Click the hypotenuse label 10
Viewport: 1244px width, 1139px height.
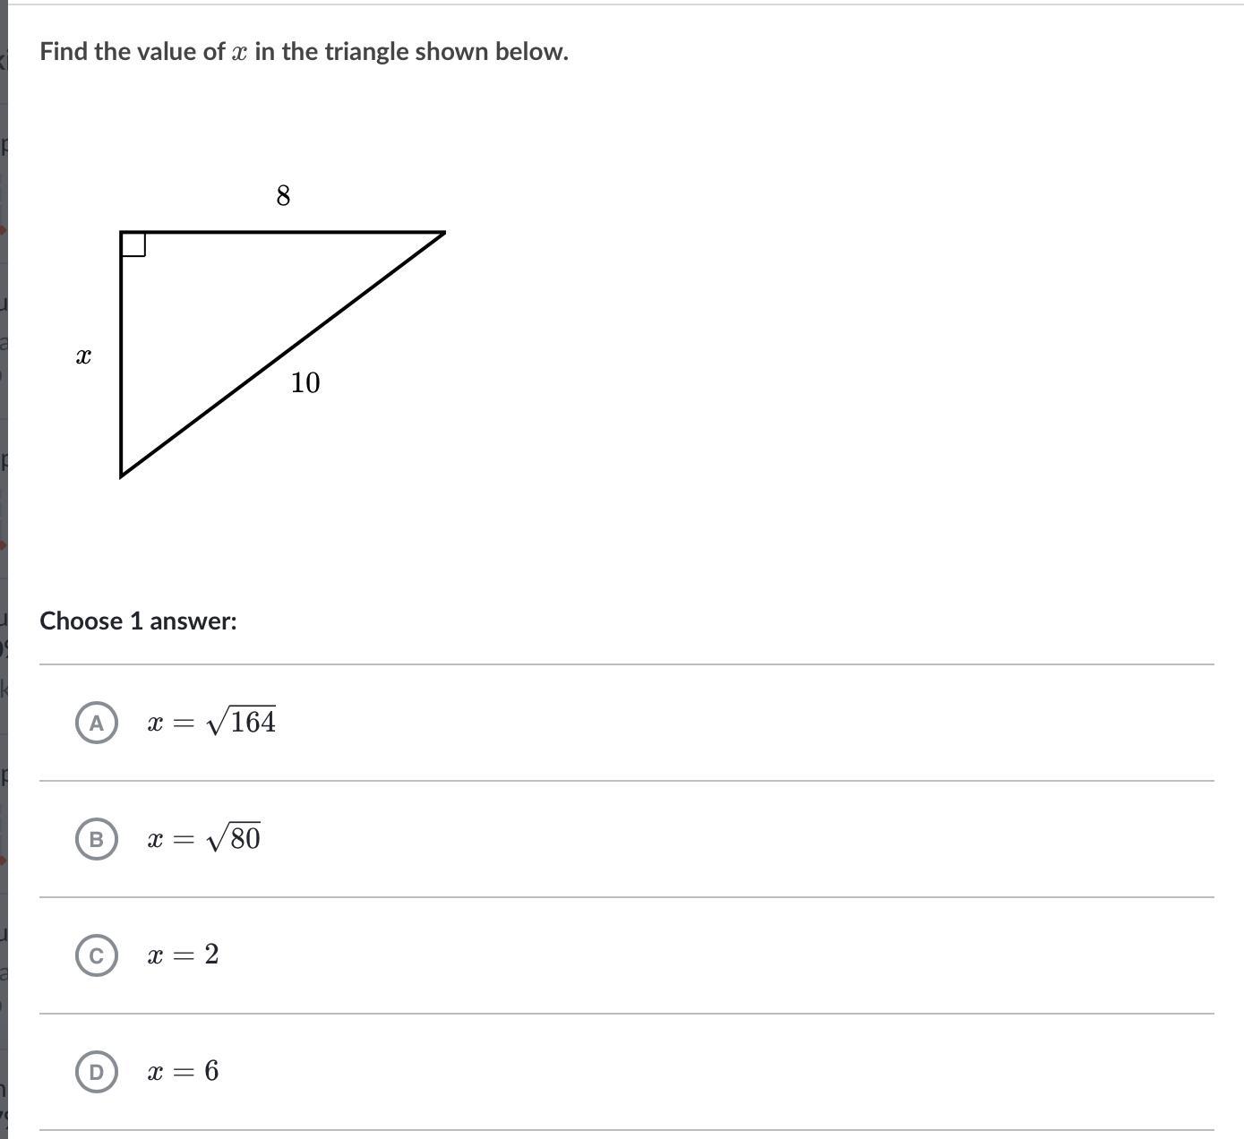pyautogui.click(x=305, y=383)
